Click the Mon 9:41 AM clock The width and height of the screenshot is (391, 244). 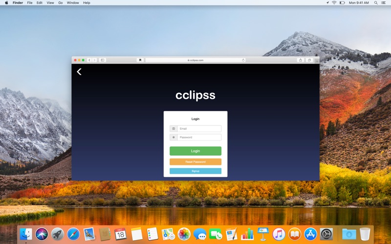click(359, 3)
